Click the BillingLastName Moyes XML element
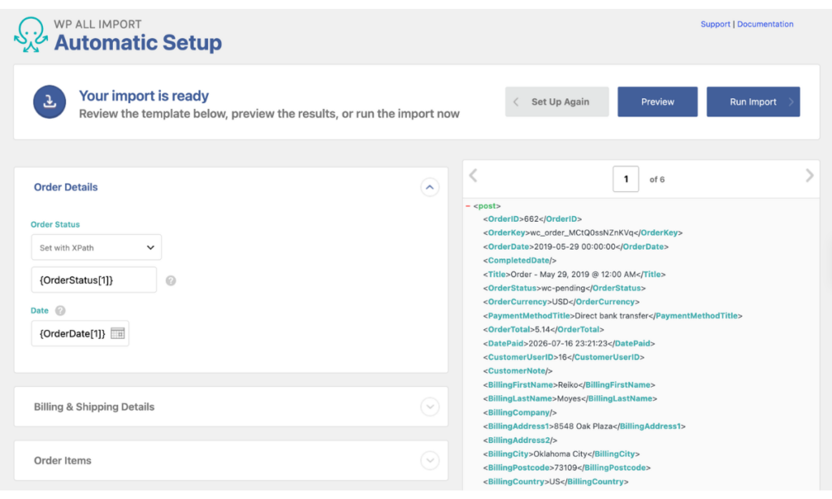The height and width of the screenshot is (499, 832). (x=570, y=398)
